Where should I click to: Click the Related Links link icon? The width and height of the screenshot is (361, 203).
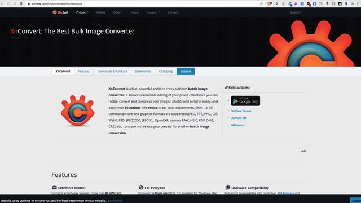[226, 87]
